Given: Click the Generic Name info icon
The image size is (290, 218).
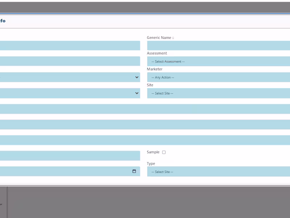Looking at the screenshot, I should click(173, 38).
